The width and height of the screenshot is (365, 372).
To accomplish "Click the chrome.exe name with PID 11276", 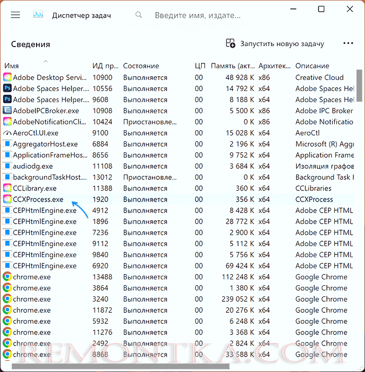I will (x=32, y=332).
